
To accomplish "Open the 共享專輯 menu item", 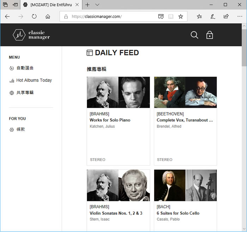I will [25, 93].
